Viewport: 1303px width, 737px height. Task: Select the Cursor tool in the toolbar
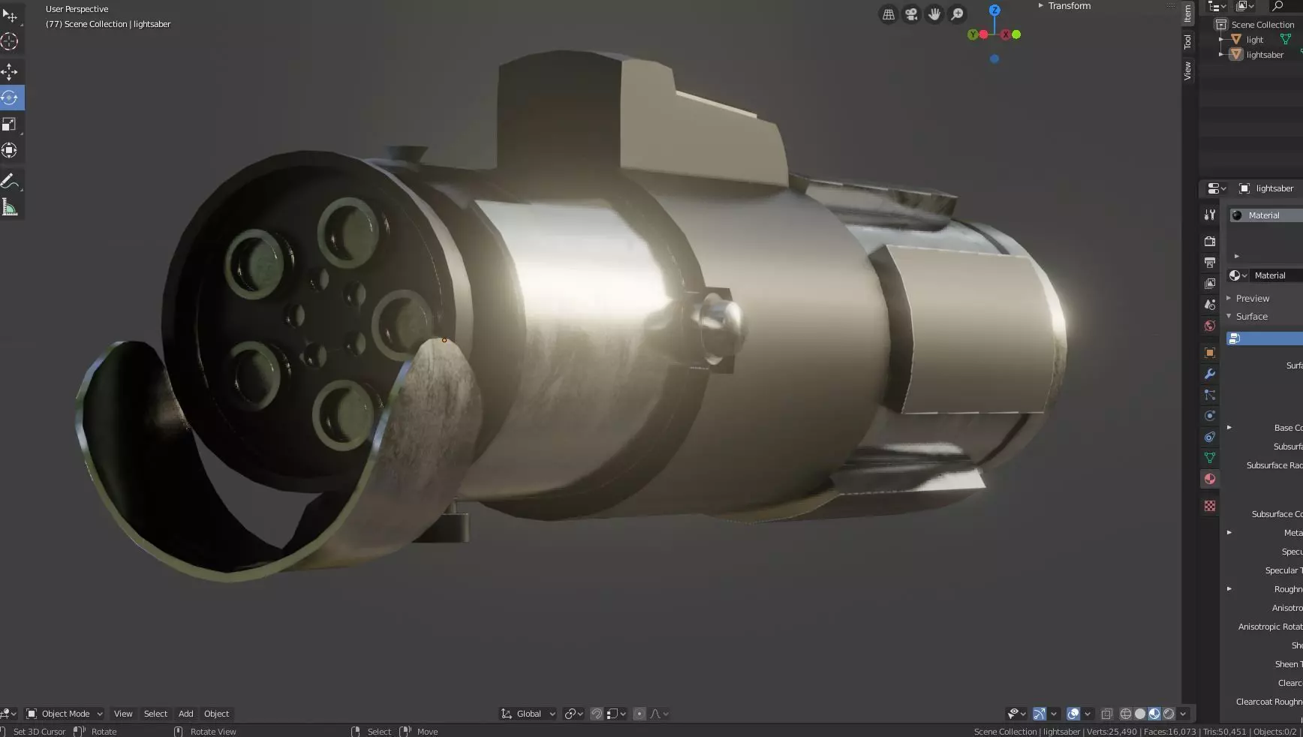pos(10,41)
